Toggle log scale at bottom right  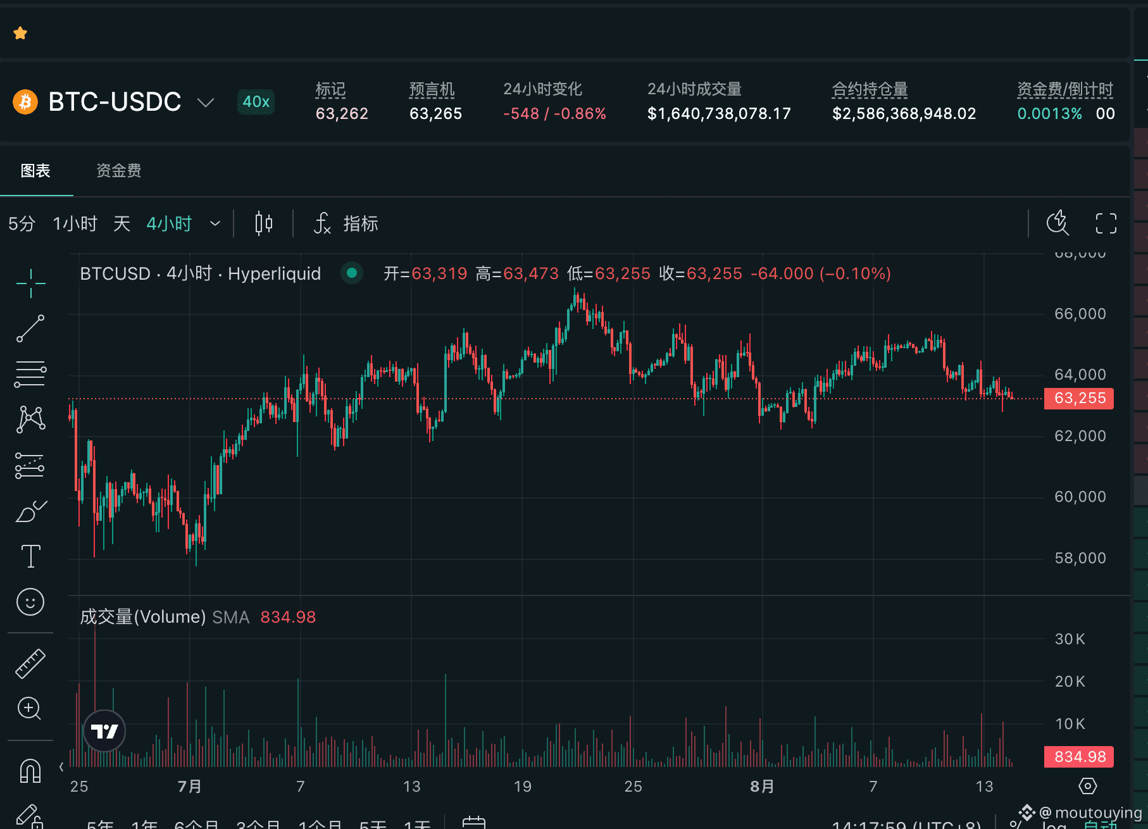click(x=1054, y=825)
